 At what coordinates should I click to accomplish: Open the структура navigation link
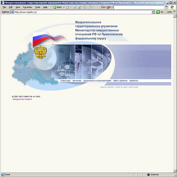[x=65, y=81]
